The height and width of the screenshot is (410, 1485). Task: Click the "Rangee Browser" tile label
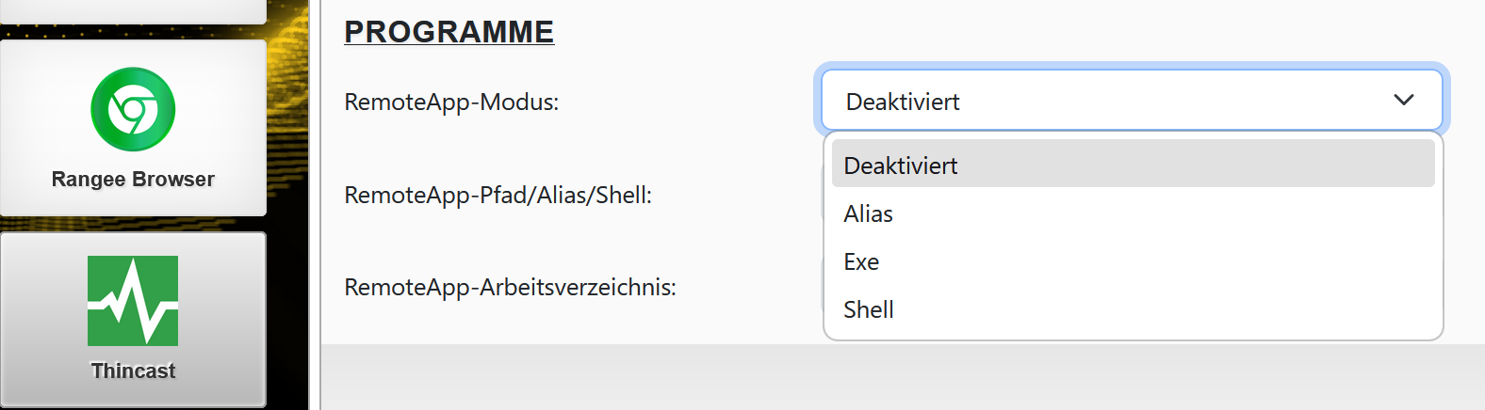pos(133,180)
